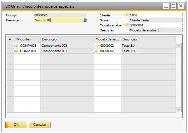The image size is (188, 133).
Task: Select model 00000002 in COMP-003 row
Action: 108,46
